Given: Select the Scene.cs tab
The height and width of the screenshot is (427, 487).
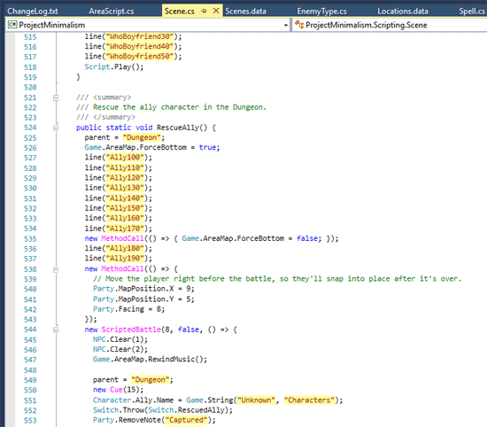Looking at the screenshot, I should 180,12.
